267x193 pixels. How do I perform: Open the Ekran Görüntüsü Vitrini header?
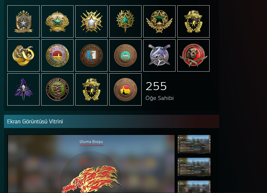[x=112, y=121]
